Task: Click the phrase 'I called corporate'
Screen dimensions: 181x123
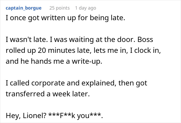Action: point(35,83)
